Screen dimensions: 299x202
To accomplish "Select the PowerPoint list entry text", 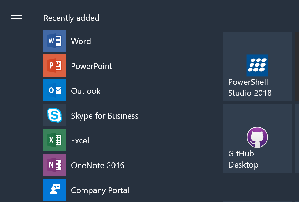I will (x=91, y=66).
